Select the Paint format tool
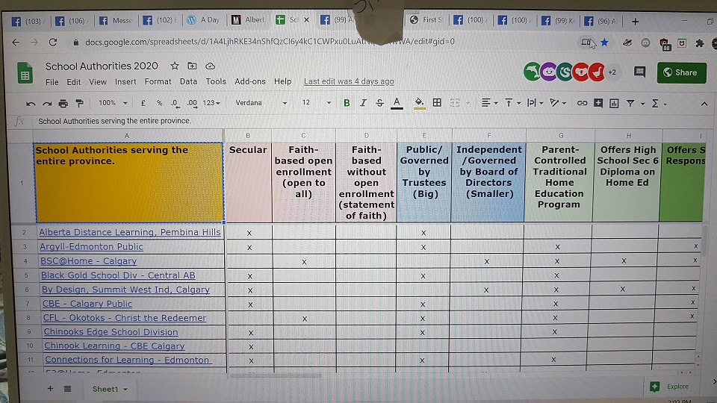 (80, 103)
